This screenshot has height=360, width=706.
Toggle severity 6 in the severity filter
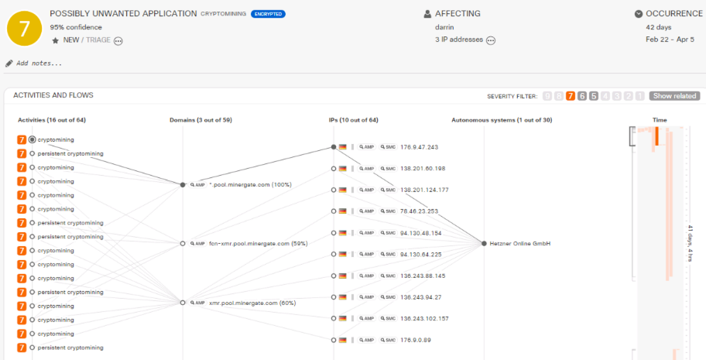[x=582, y=96]
